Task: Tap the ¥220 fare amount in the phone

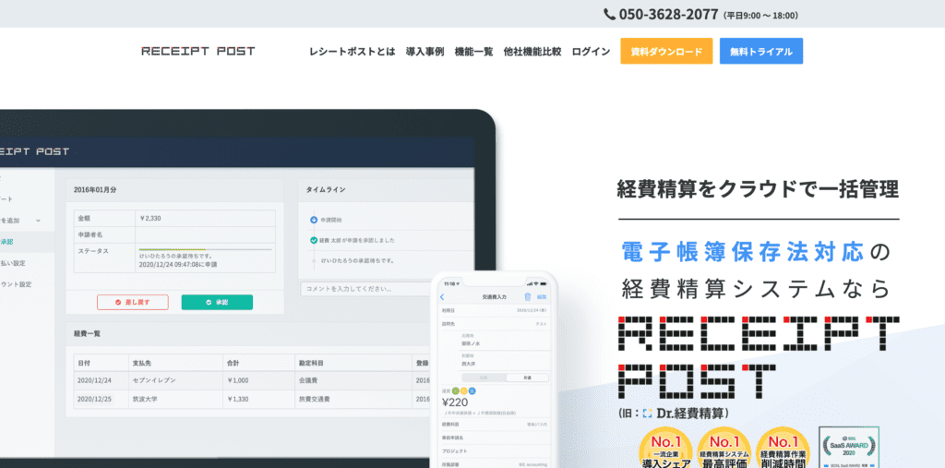Action: [454, 402]
